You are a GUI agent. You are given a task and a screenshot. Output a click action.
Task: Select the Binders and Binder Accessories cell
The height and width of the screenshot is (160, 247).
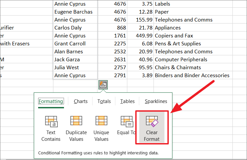(x=193, y=75)
